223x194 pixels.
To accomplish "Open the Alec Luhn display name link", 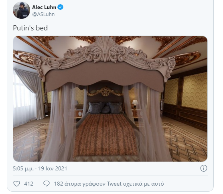I will point(44,7).
